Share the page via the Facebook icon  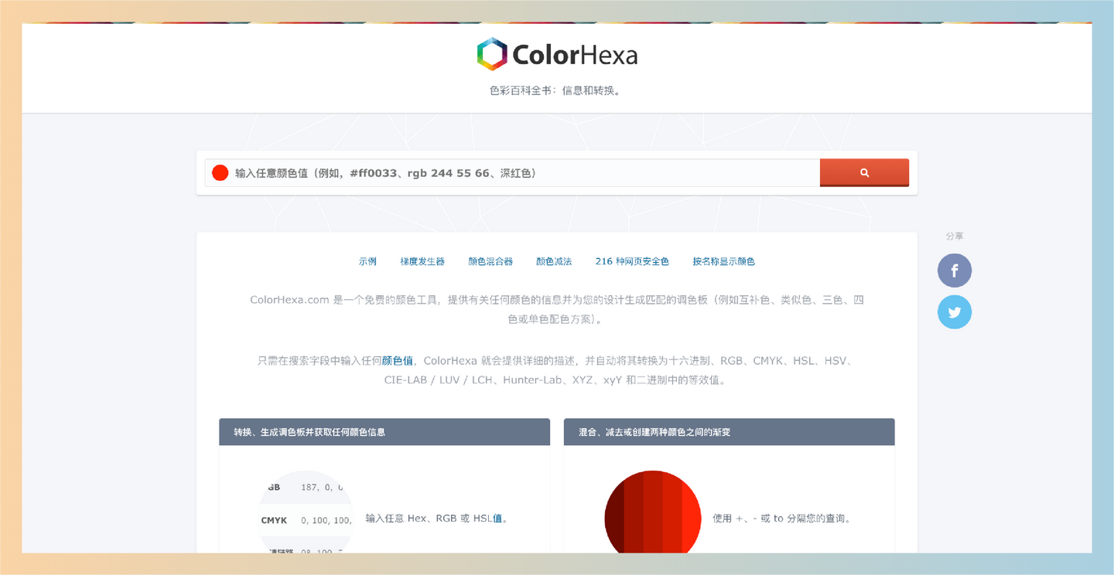pos(954,270)
